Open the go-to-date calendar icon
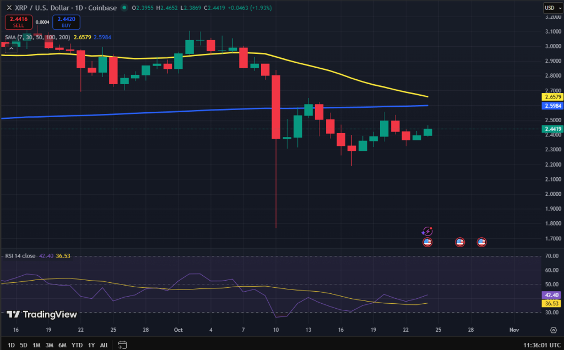The width and height of the screenshot is (564, 350). point(122,345)
